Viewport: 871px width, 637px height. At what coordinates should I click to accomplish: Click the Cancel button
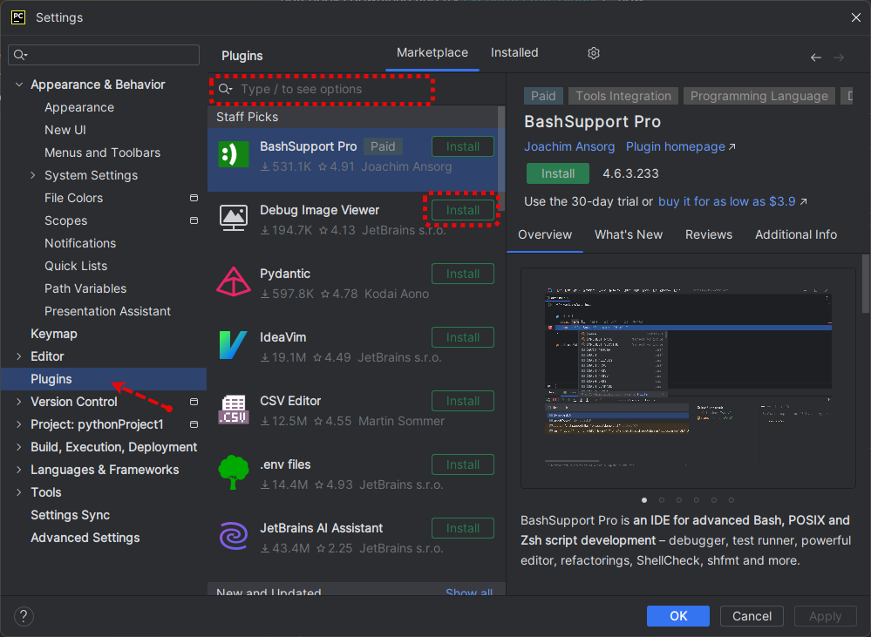[752, 616]
